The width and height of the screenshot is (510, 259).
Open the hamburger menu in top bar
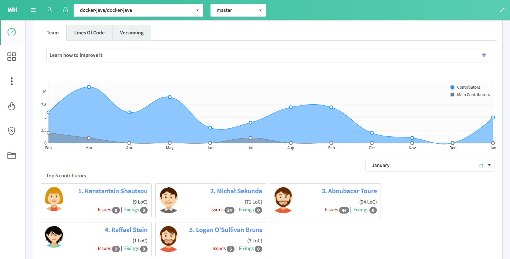coord(33,10)
